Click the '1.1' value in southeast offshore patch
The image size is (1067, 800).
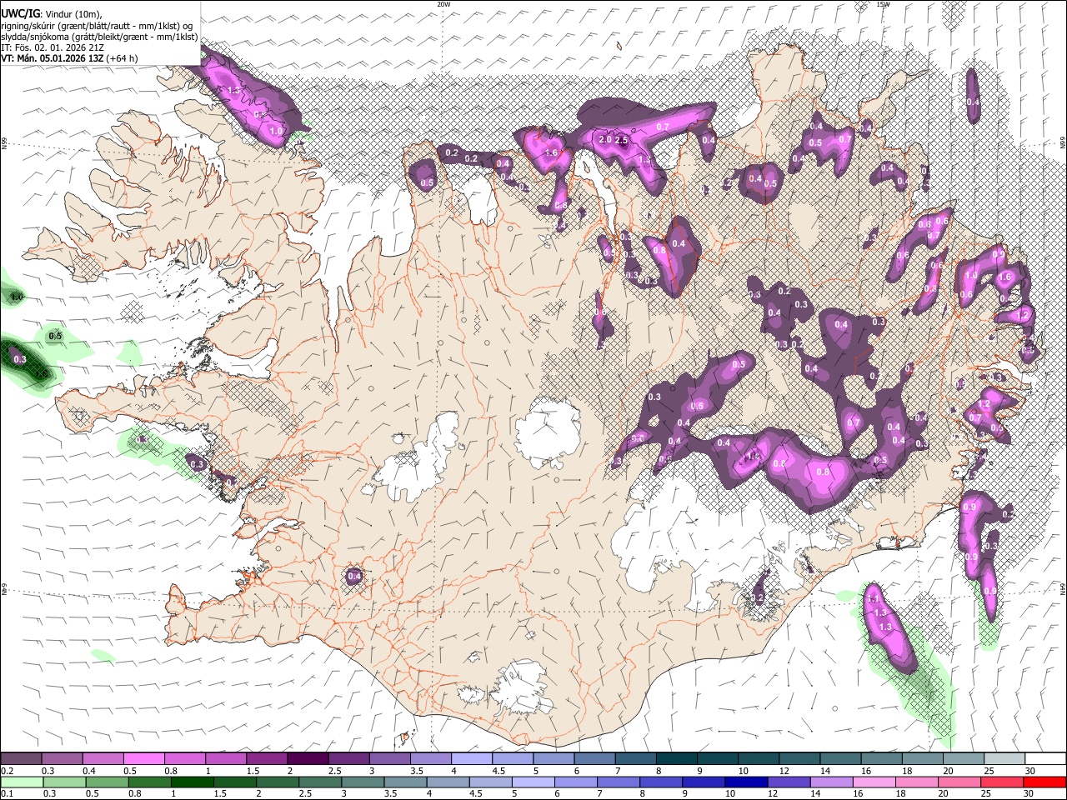874,598
